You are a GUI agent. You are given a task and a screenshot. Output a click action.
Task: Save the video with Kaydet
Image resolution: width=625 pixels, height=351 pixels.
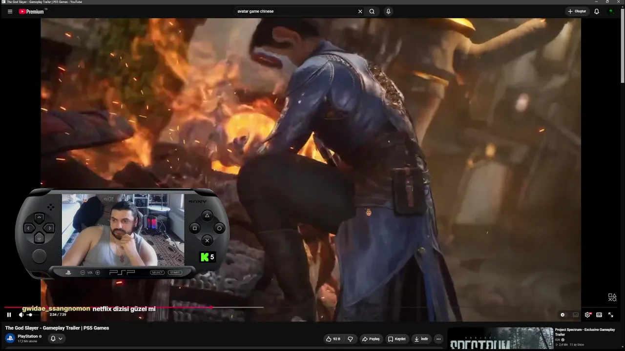click(397, 339)
